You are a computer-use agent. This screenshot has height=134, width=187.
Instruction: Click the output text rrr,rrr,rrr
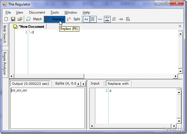19,91
